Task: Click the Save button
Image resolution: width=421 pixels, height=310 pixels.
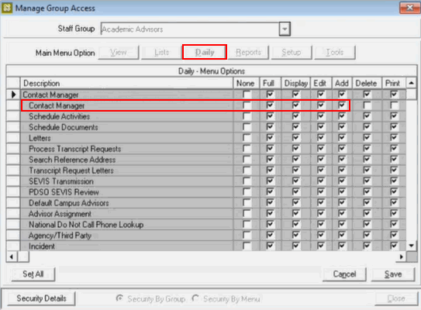Action: [x=393, y=274]
